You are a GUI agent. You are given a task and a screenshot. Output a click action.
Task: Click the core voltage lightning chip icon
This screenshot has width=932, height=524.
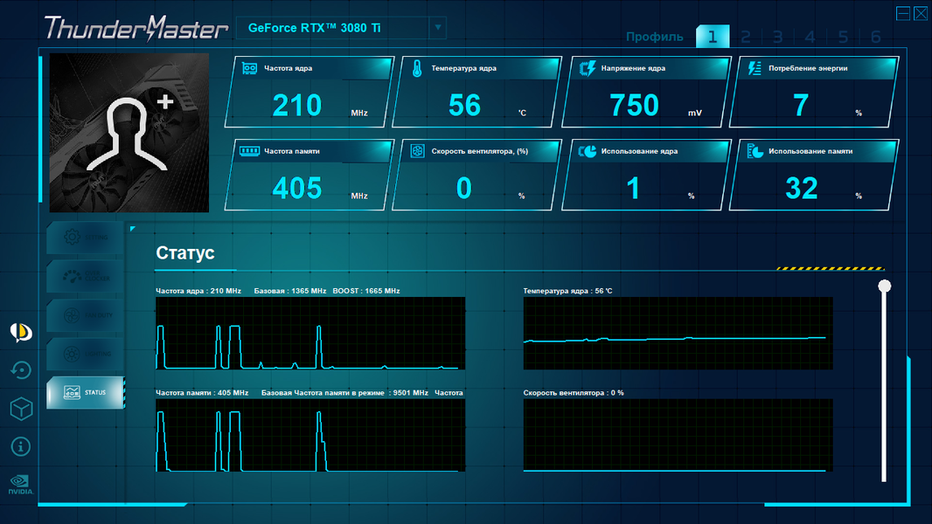click(x=588, y=68)
